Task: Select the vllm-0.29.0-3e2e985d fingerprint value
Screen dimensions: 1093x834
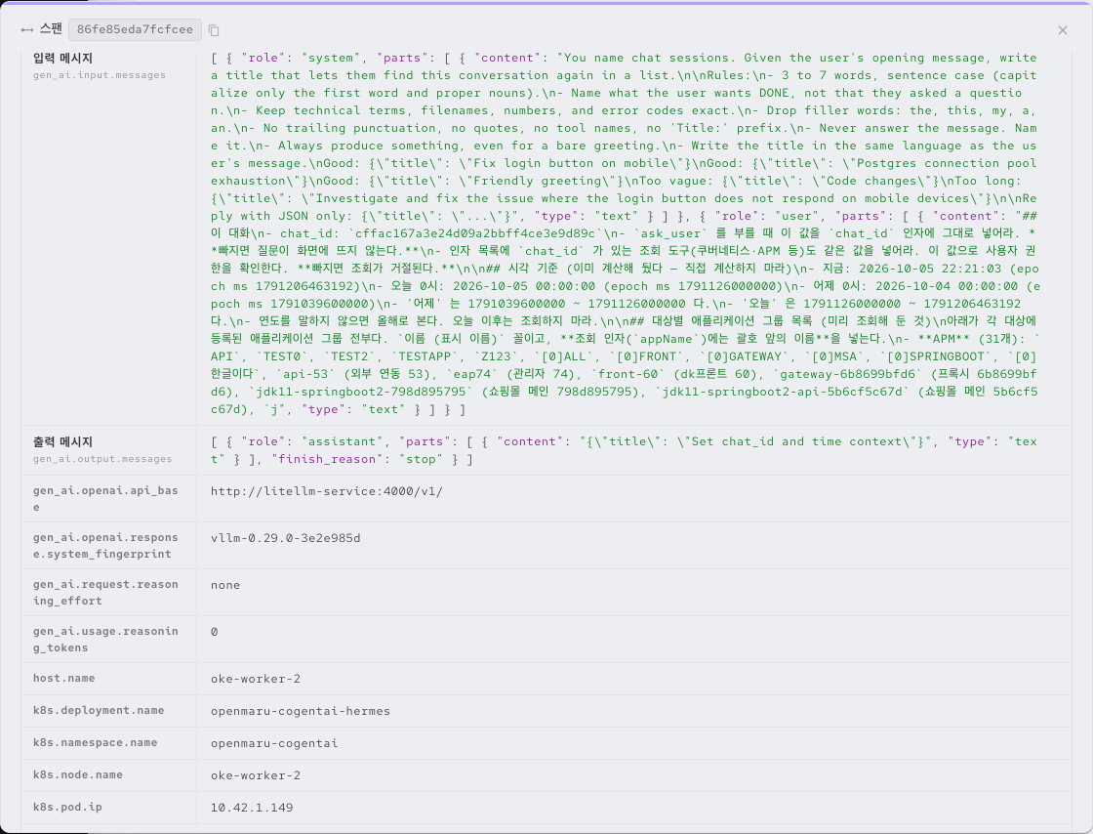Action: click(285, 538)
